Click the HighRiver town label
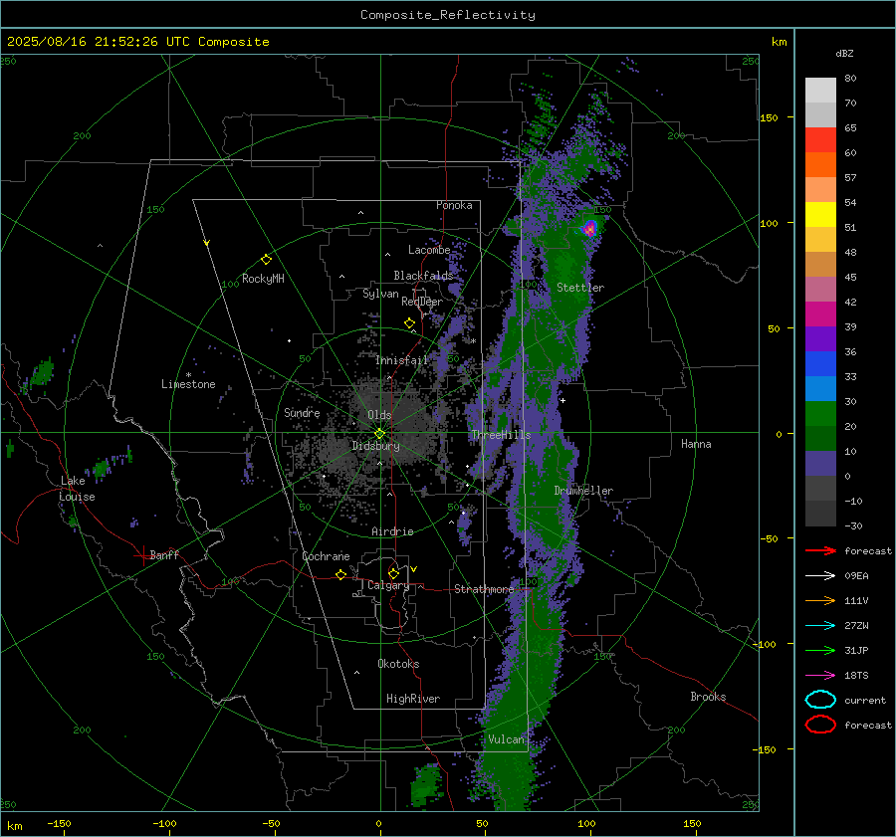 coord(413,699)
